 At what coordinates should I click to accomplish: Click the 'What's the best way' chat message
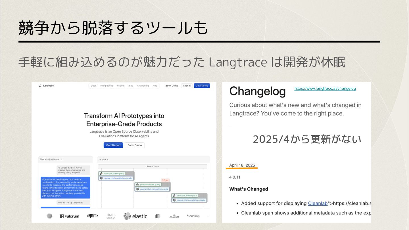(73, 170)
